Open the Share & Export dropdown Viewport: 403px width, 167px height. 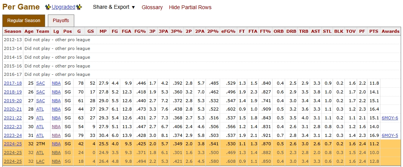pos(114,7)
